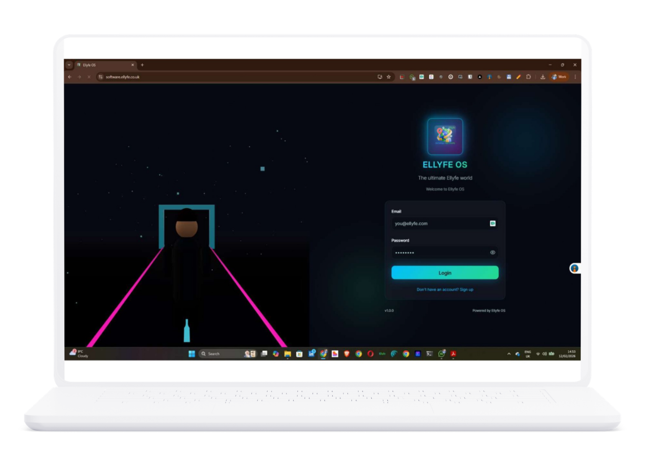Close the Ellyfe OS tab
Viewport: 645px width, 465px height.
(x=132, y=65)
